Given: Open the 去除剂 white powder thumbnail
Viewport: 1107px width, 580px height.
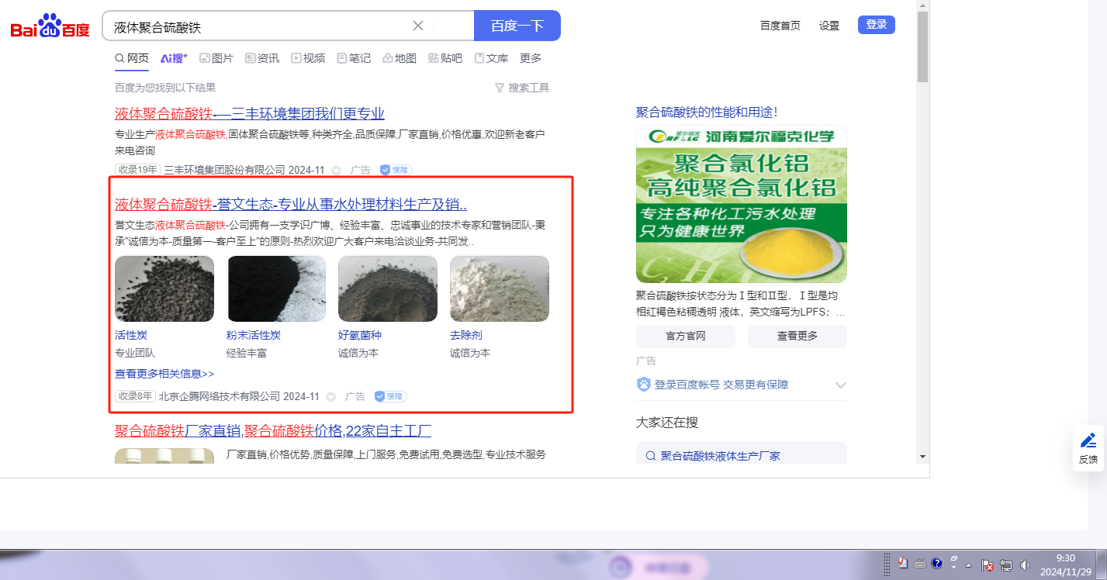Looking at the screenshot, I should (500, 288).
